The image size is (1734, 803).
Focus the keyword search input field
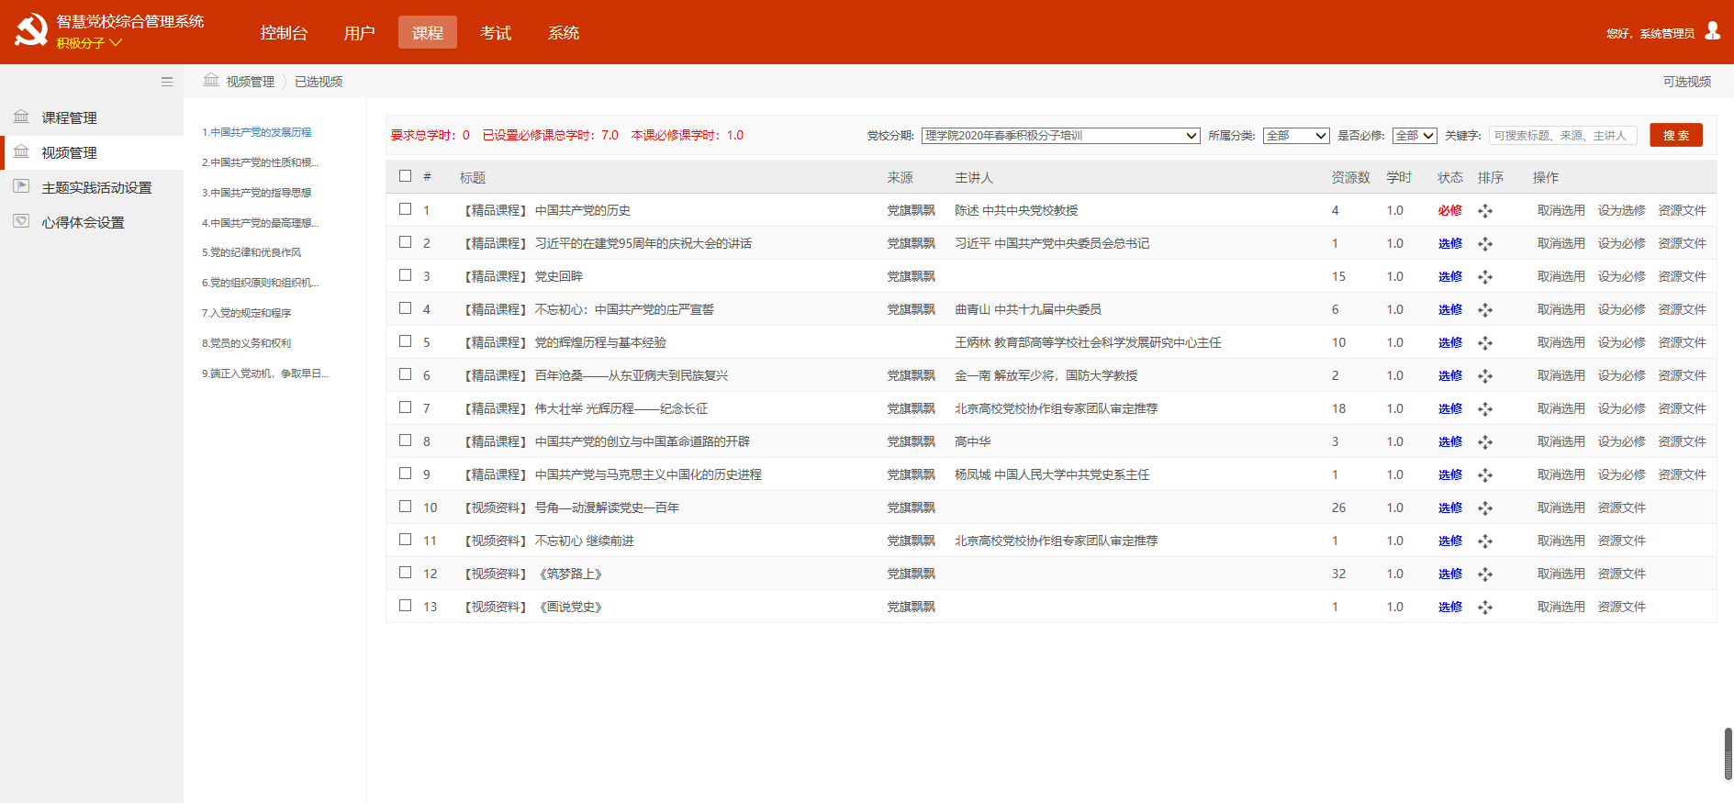[1562, 136]
